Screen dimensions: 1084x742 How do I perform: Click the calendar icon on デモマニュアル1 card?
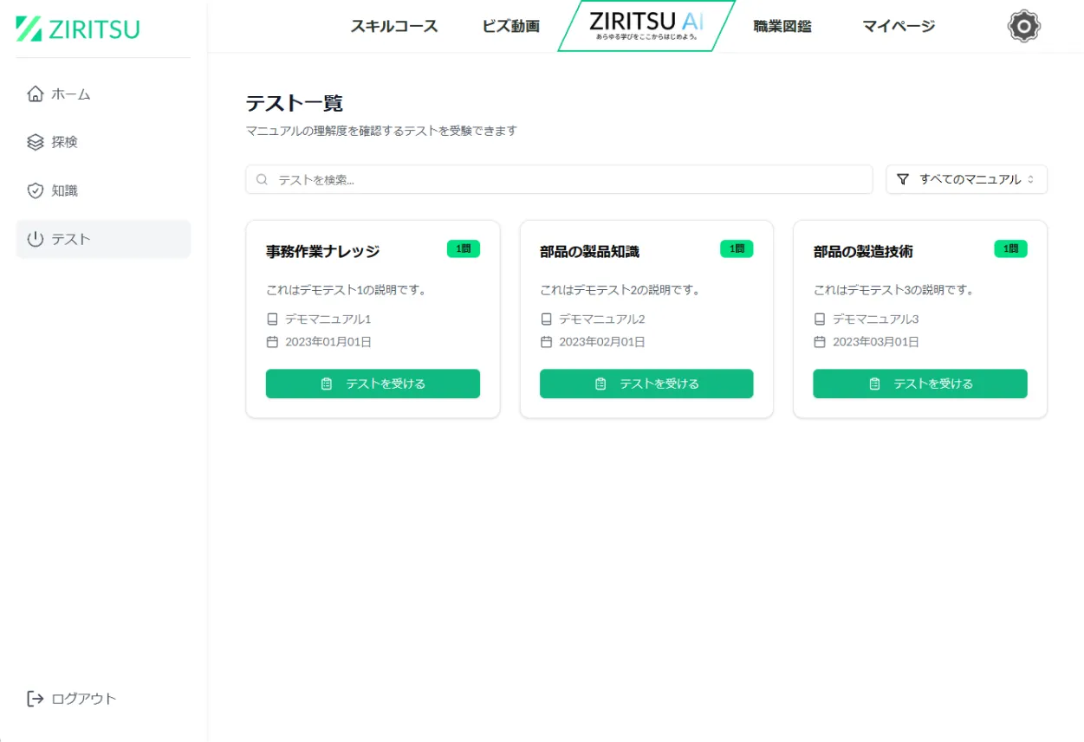click(x=272, y=341)
